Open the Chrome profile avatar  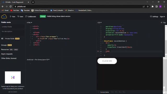160,7
